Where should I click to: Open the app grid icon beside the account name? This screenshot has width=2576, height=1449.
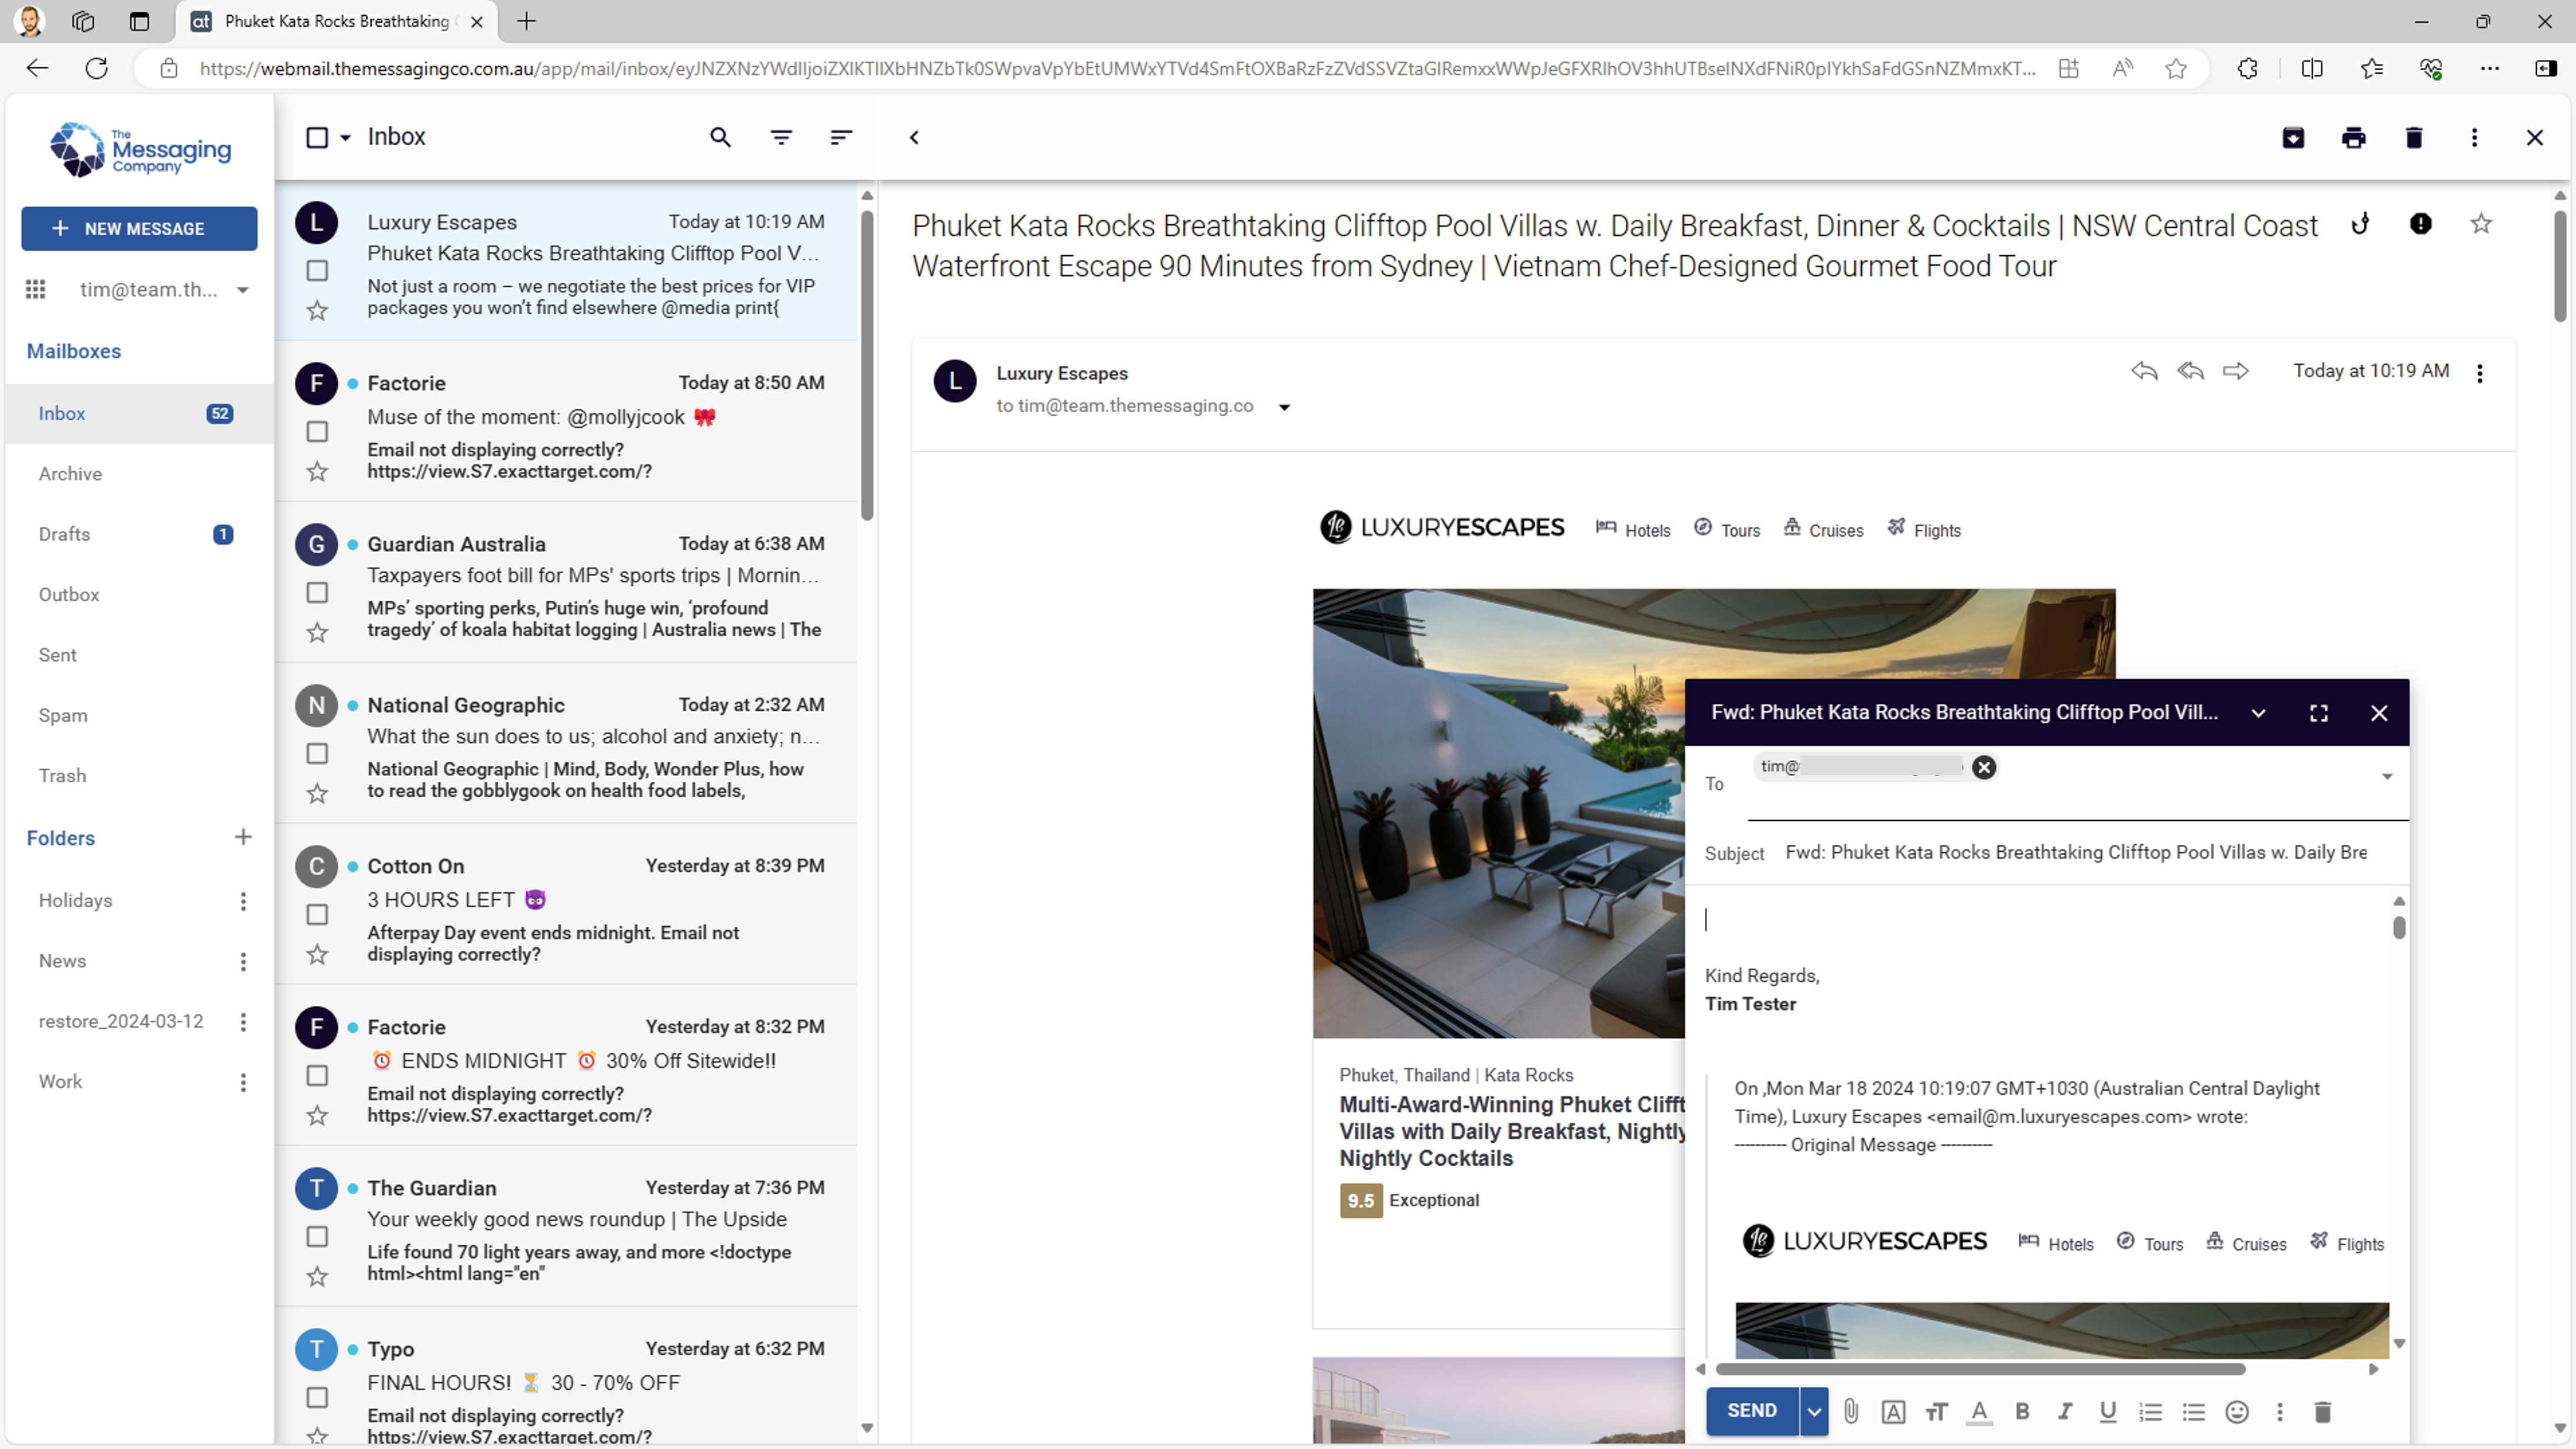pos(35,289)
